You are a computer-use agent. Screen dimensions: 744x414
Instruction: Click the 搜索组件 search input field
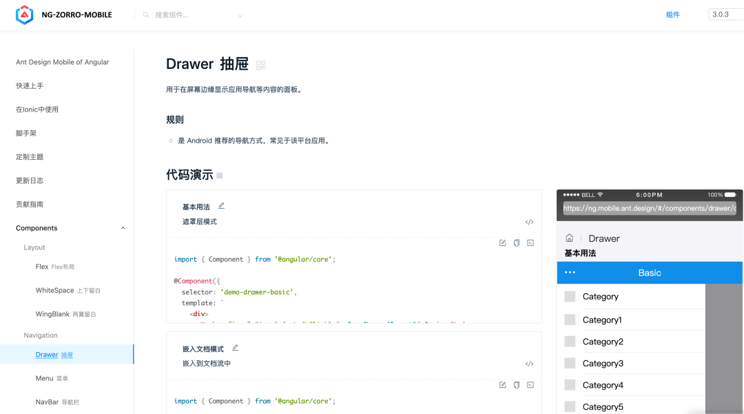pos(192,15)
